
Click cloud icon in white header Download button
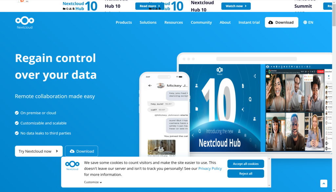(x=271, y=22)
